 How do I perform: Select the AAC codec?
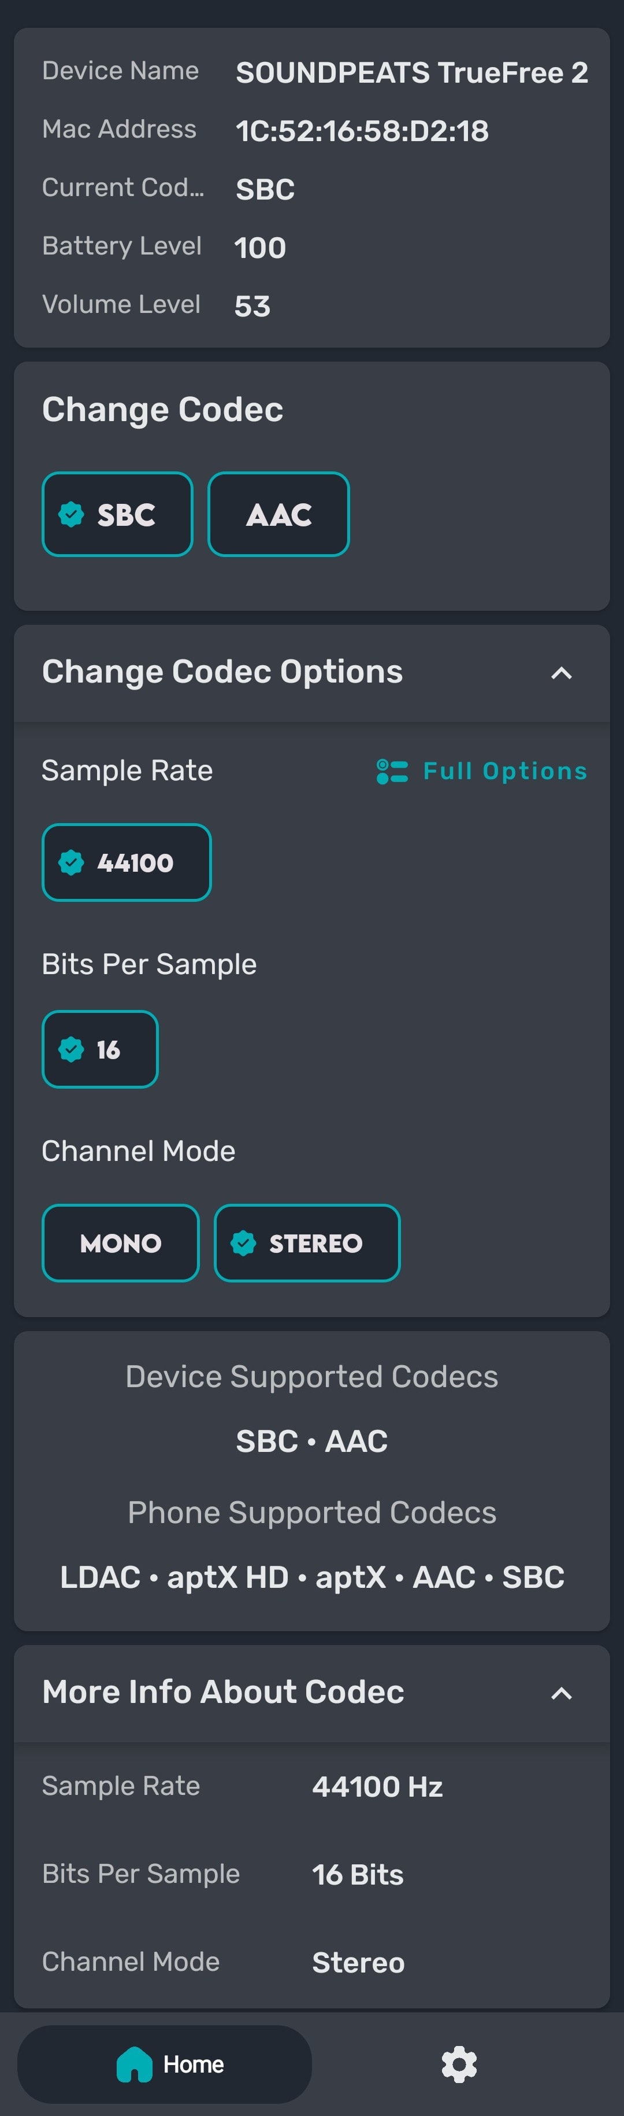coord(279,514)
